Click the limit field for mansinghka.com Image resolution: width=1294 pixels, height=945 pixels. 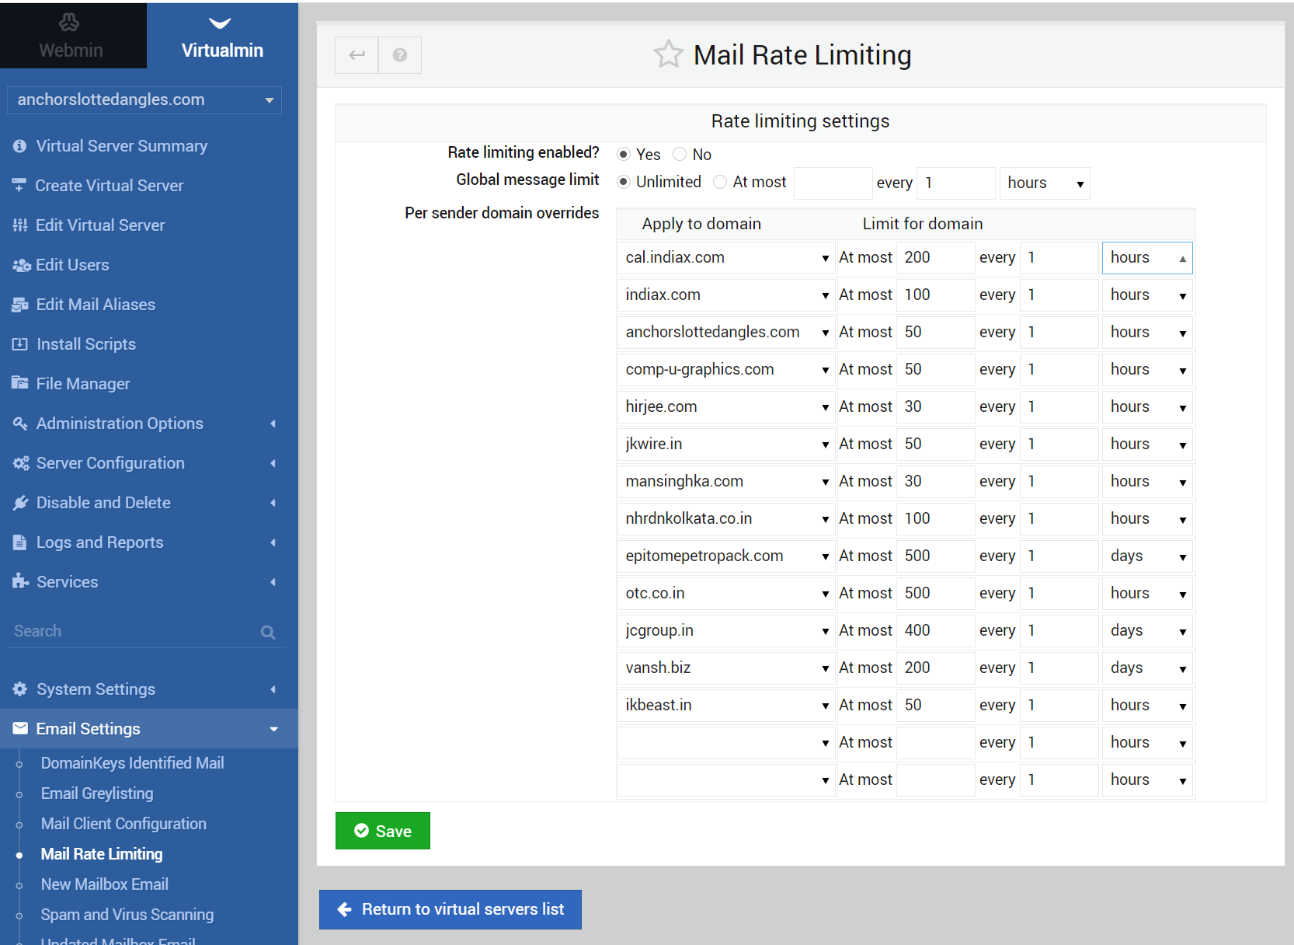(x=935, y=482)
